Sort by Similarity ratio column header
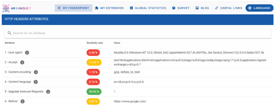 coord(95,43)
